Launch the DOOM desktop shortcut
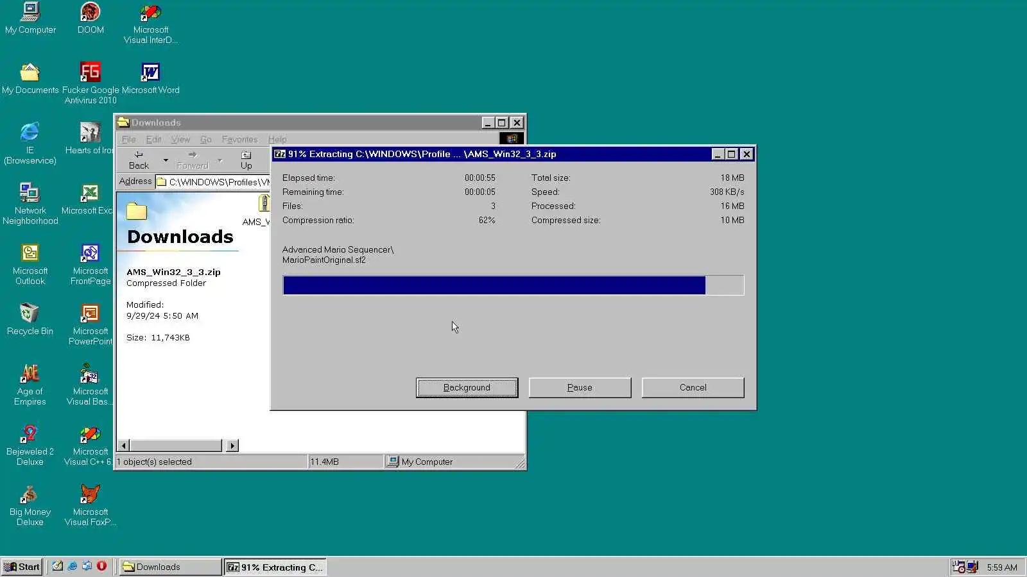The image size is (1027, 577). 91,18
